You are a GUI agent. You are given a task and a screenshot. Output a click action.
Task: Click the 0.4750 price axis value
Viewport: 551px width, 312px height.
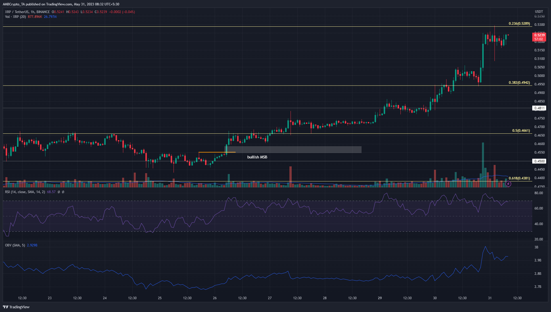(x=539, y=118)
